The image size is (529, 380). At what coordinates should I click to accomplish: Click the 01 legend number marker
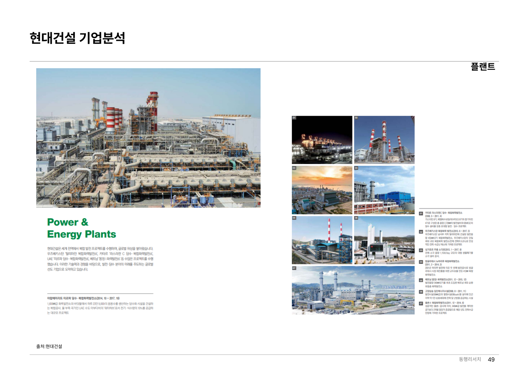pos(421,214)
